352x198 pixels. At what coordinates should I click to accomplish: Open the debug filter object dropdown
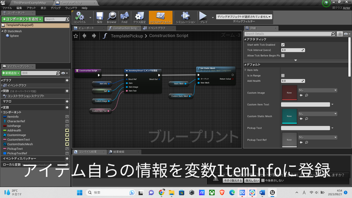[244, 16]
